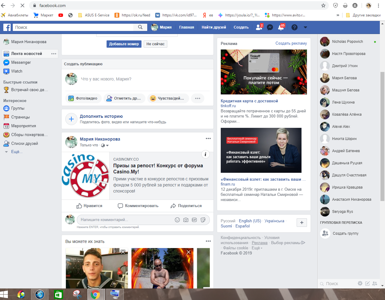Open Messenger icon in top bar

pyautogui.click(x=270, y=27)
